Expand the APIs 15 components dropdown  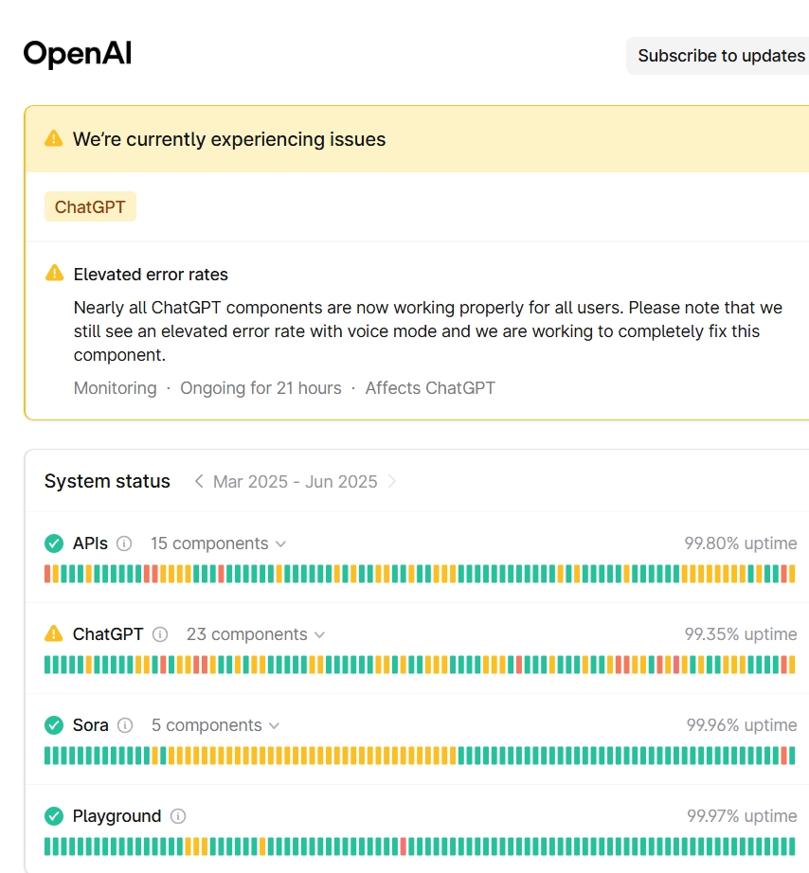tap(217, 543)
